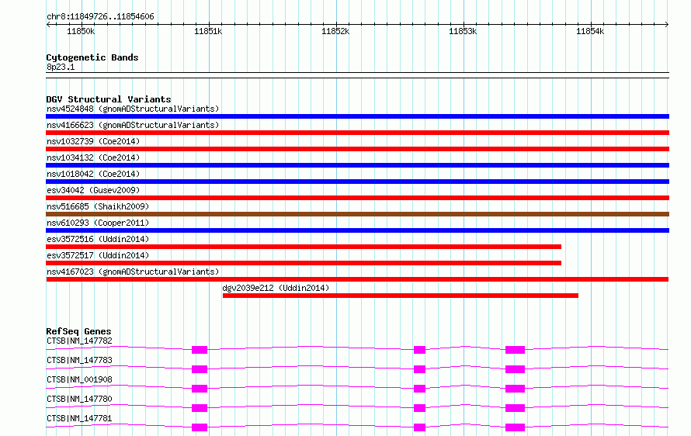The image size is (691, 436).
Task: Click first exon of CTSB|NM_147782
Action: click(x=200, y=350)
